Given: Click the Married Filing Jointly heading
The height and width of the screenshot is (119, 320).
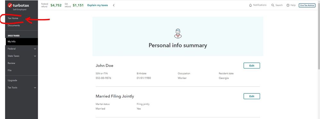Looking at the screenshot, I should coord(115,96).
